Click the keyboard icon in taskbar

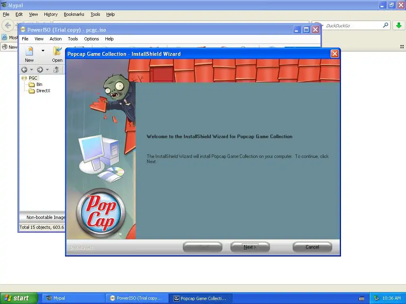(x=362, y=298)
